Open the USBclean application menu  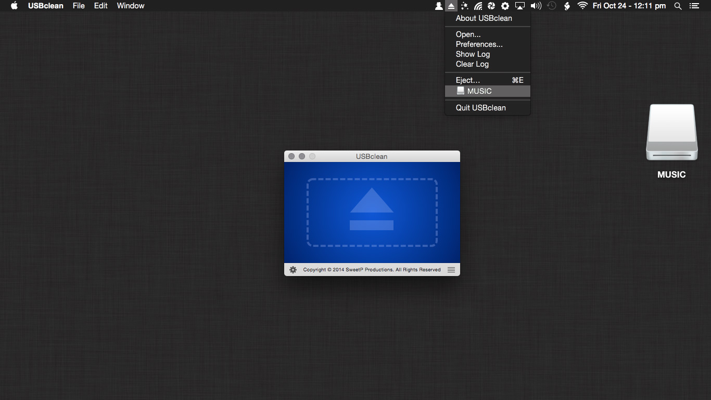(x=46, y=6)
